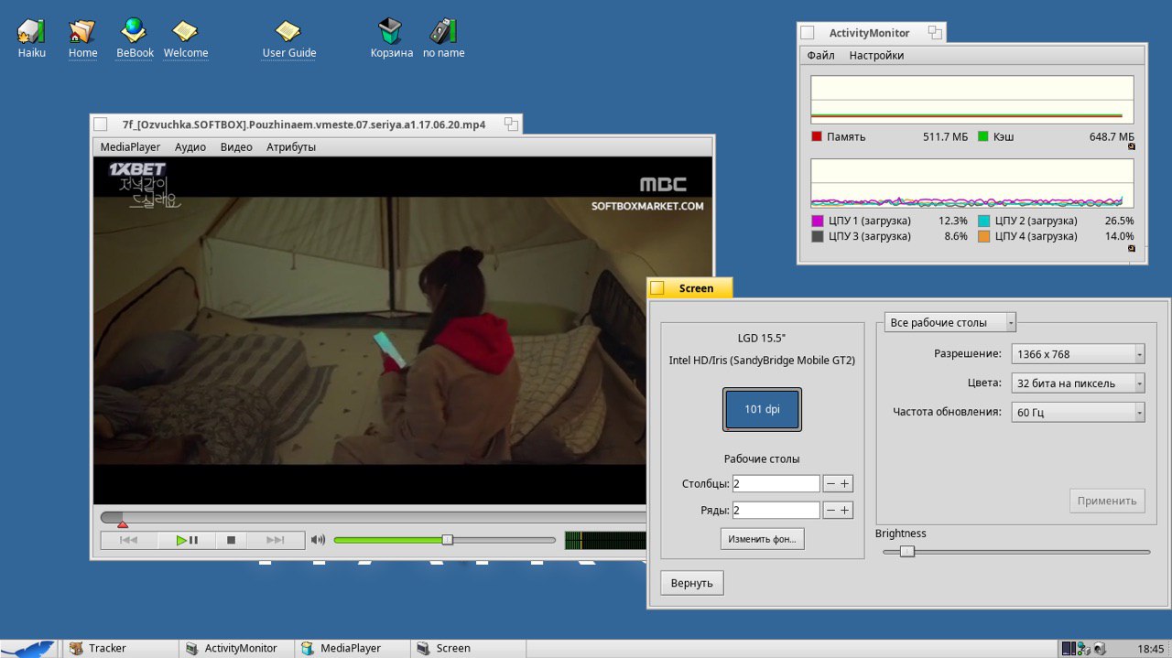Skip to next track in MediaPlayer
1172x658 pixels.
click(x=276, y=540)
